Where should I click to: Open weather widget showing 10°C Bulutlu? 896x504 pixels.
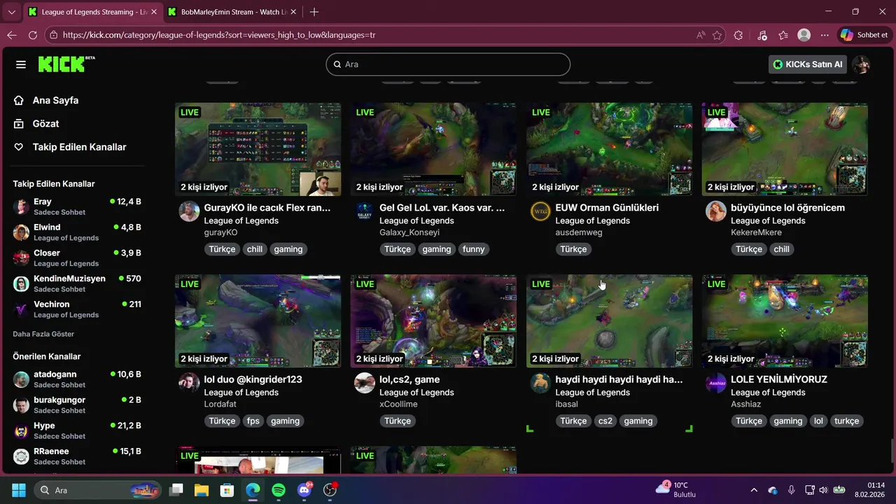[675, 490]
